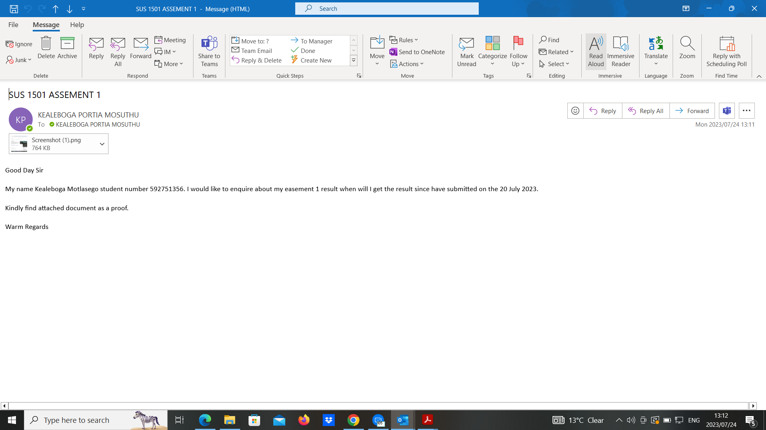
Task: Open the Read Aloud feature
Action: (596, 51)
